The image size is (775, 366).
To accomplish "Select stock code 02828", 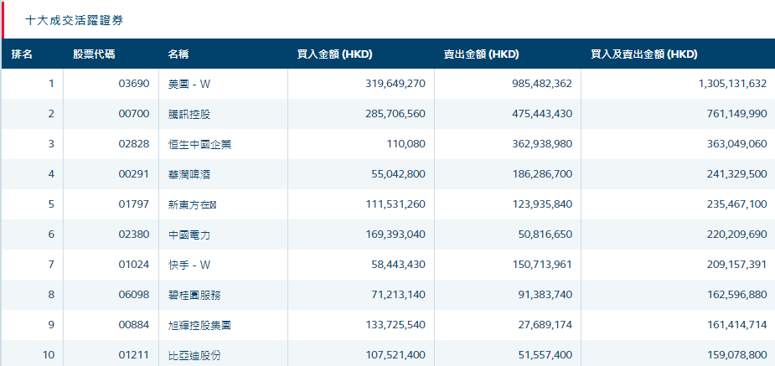I will pos(133,144).
